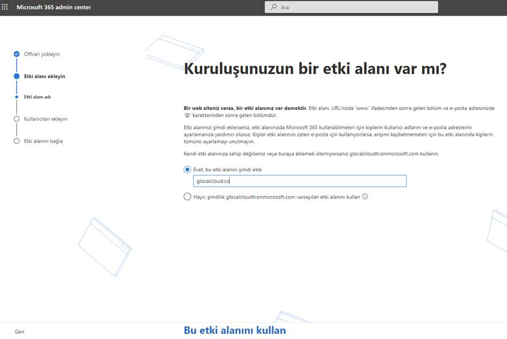Screen dimensions: 507x339
Task: Click the Etki alanı ekleyin step circle
Action: 17,76
